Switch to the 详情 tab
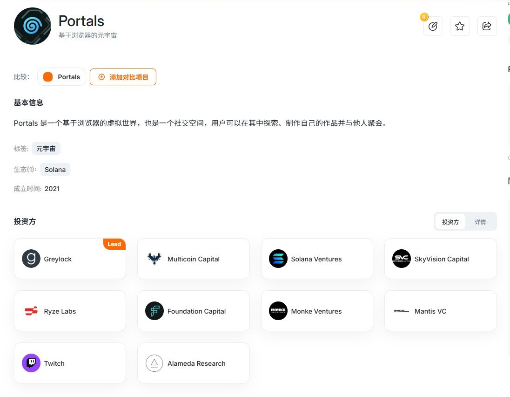 (480, 222)
